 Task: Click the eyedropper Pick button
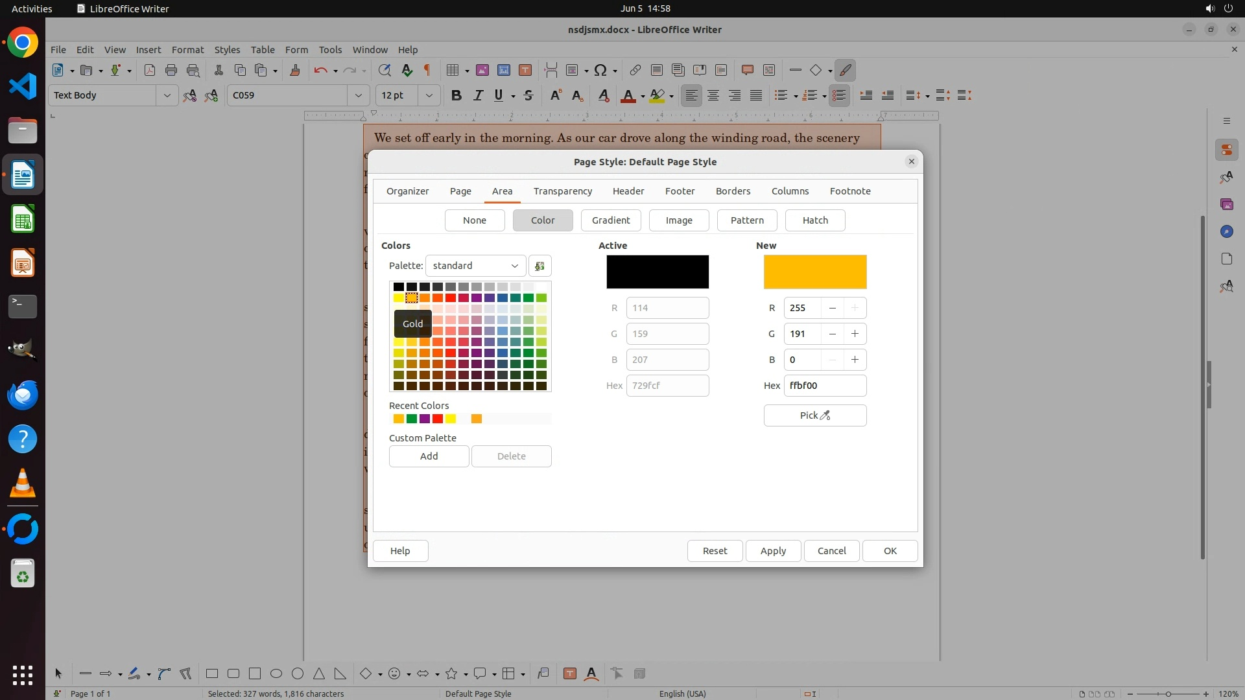click(x=814, y=415)
